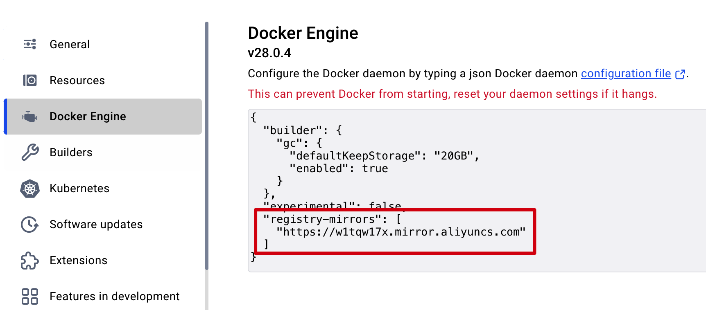Click the Builders wrench icon
The image size is (706, 310).
tap(30, 152)
